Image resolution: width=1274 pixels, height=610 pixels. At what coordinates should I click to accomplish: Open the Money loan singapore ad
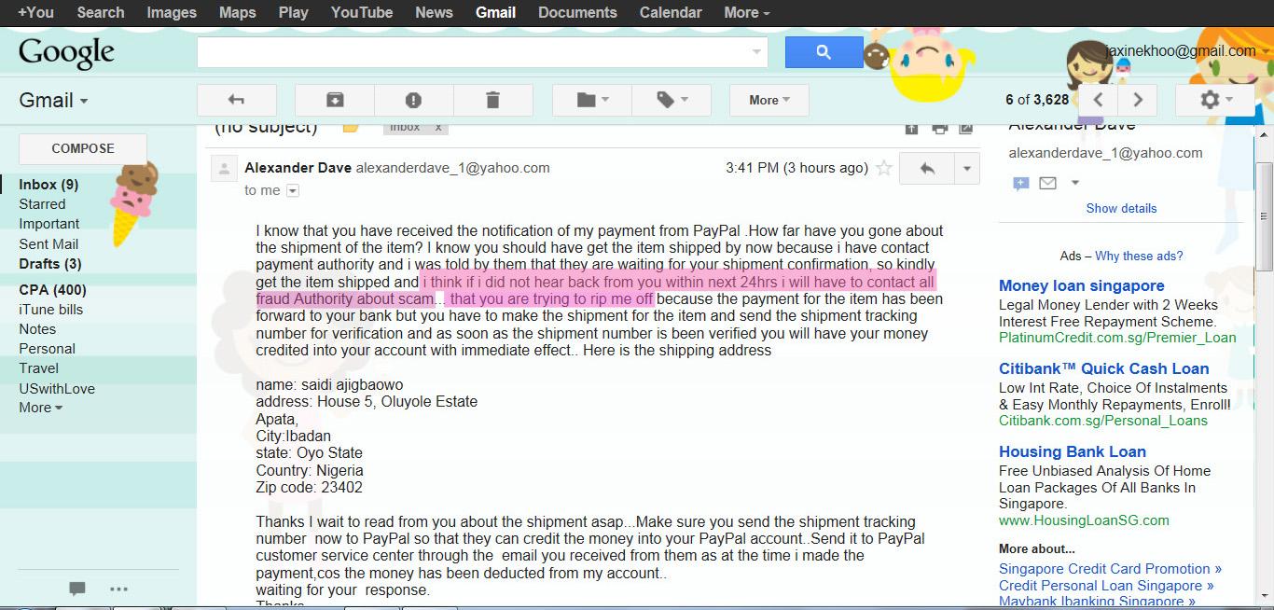point(1082,285)
